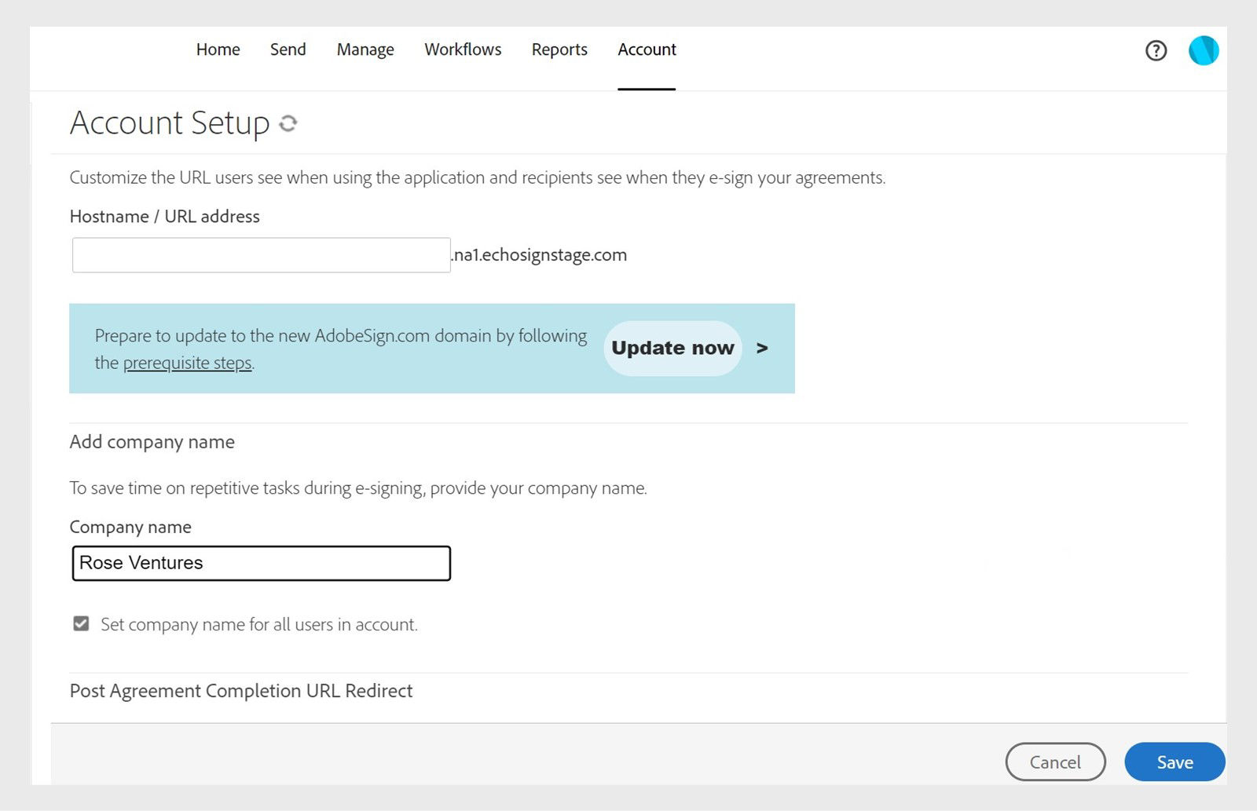
Task: Open the Workflows tab
Action: click(x=463, y=49)
